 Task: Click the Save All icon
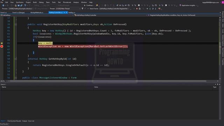21,6
